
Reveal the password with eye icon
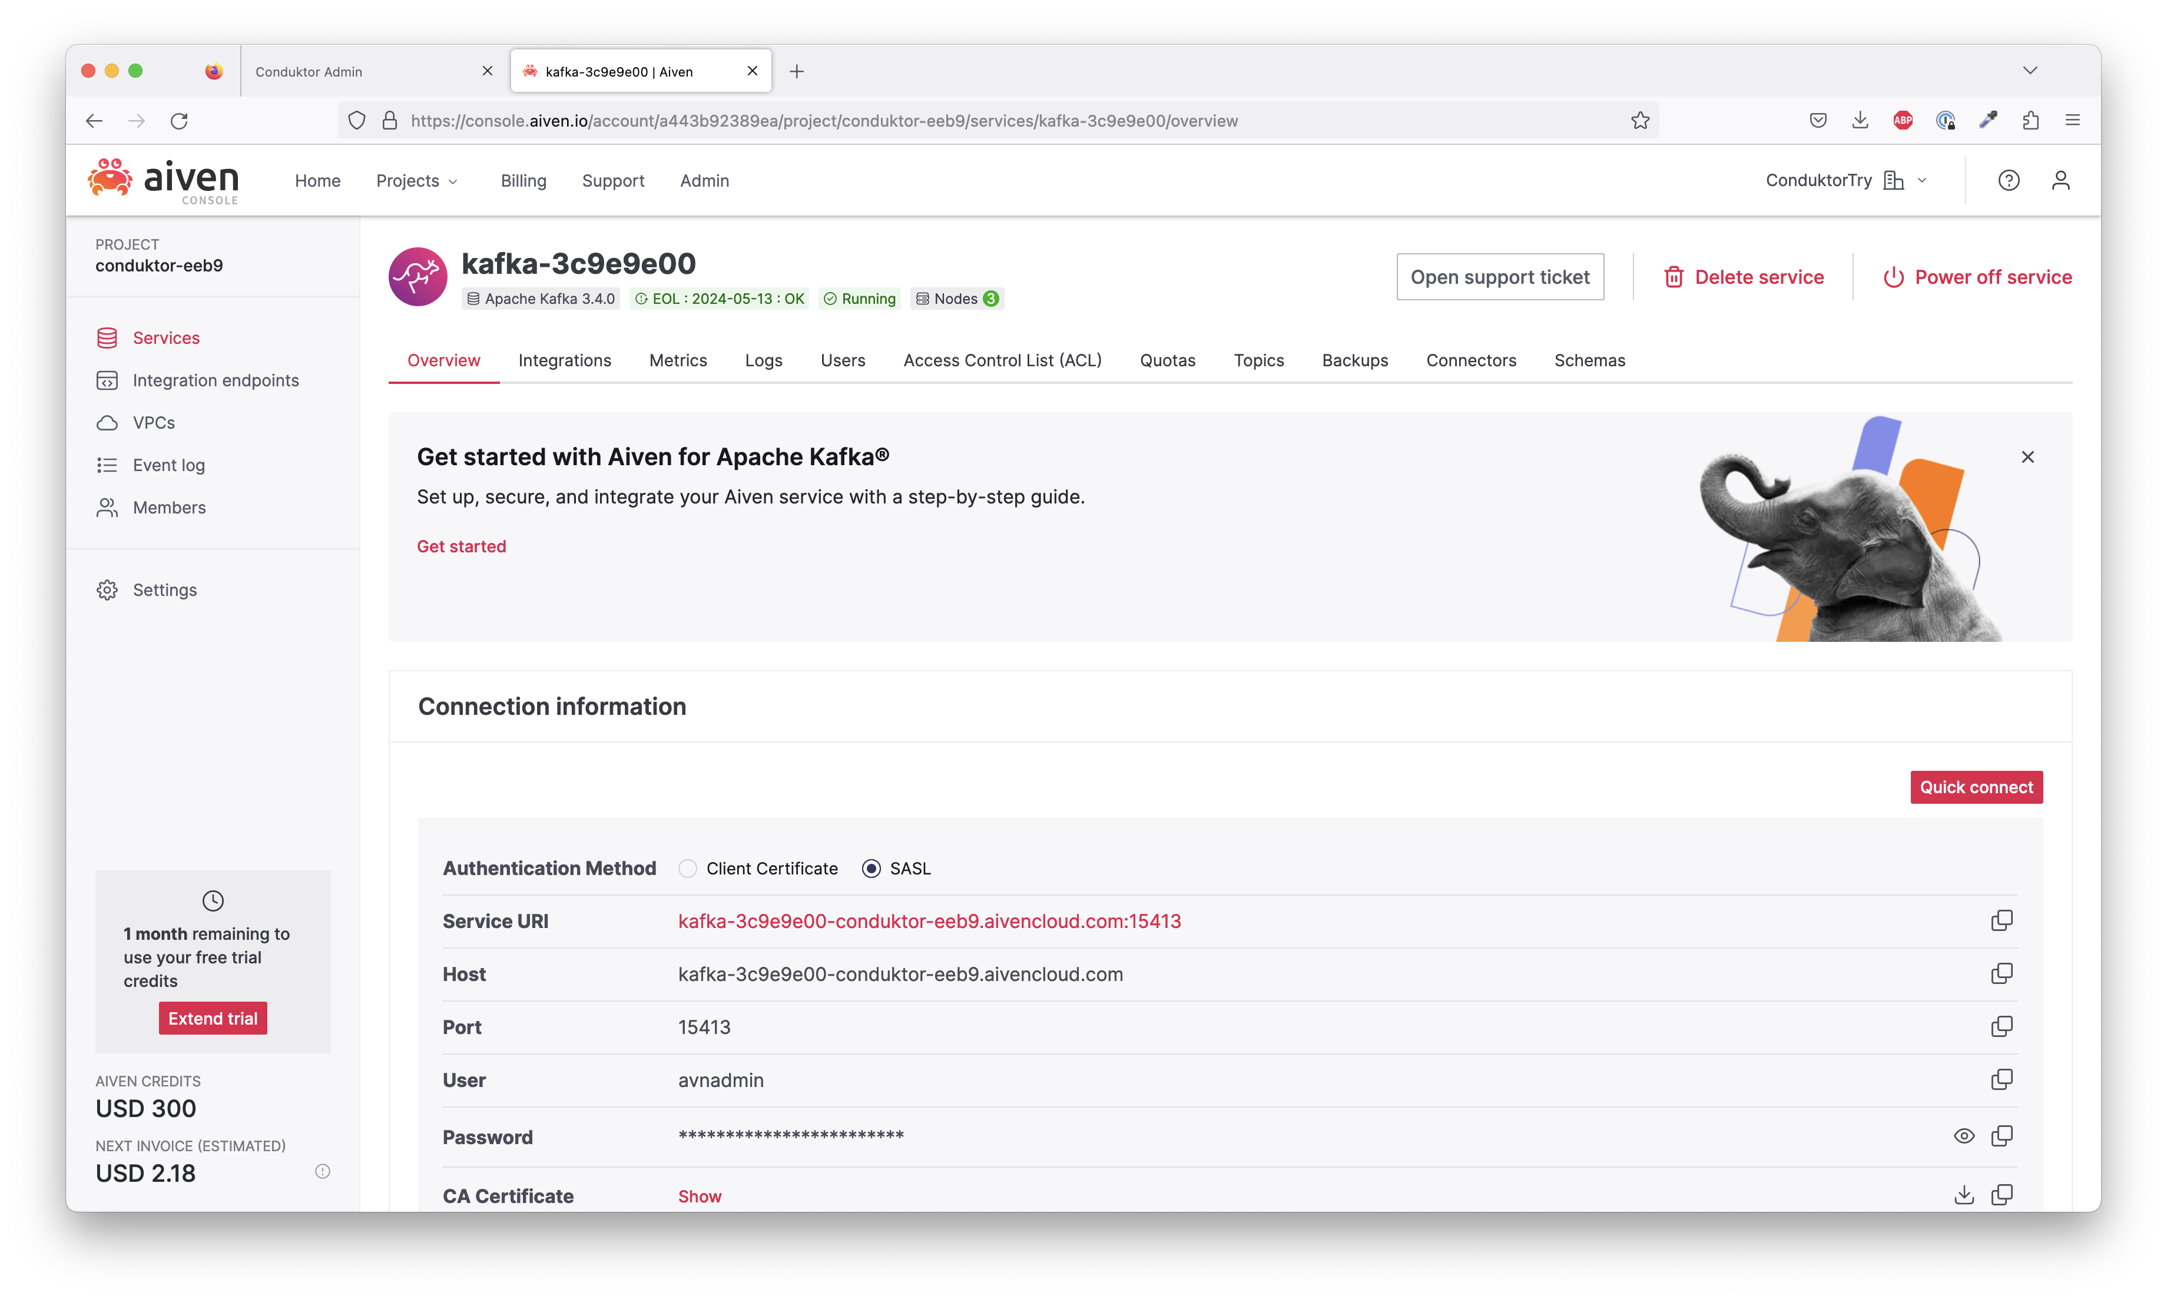tap(1963, 1136)
